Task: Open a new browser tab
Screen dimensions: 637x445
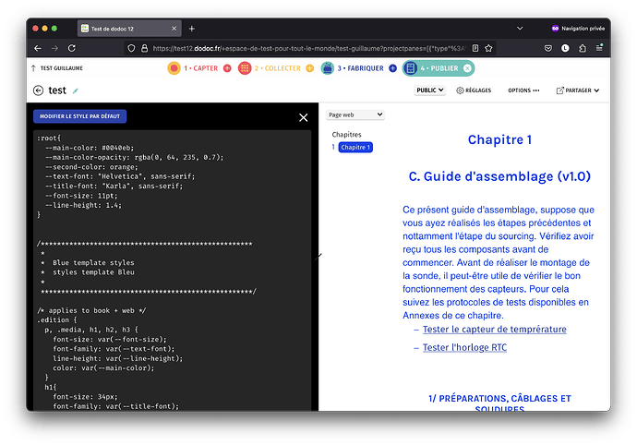Action: [x=192, y=29]
